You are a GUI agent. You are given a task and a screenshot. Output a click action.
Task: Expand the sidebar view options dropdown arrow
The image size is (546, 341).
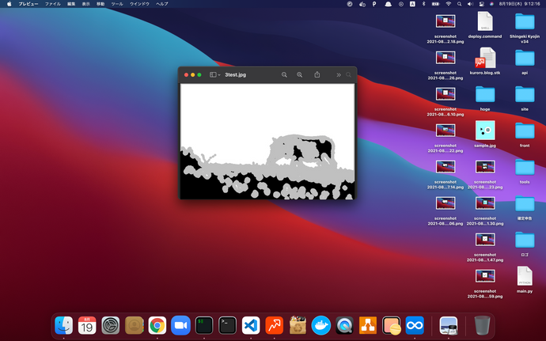pyautogui.click(x=219, y=75)
